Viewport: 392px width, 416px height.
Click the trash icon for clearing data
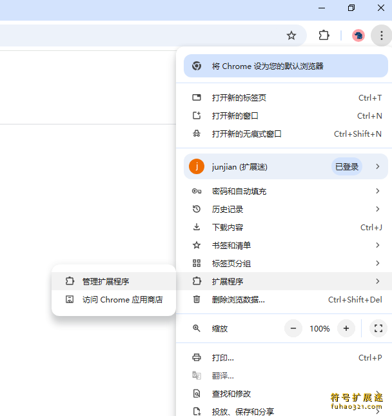197,299
